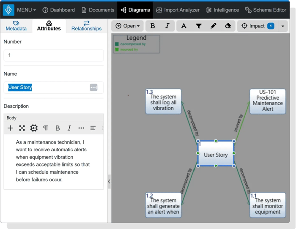Open Import Analyzer

pyautogui.click(x=178, y=10)
